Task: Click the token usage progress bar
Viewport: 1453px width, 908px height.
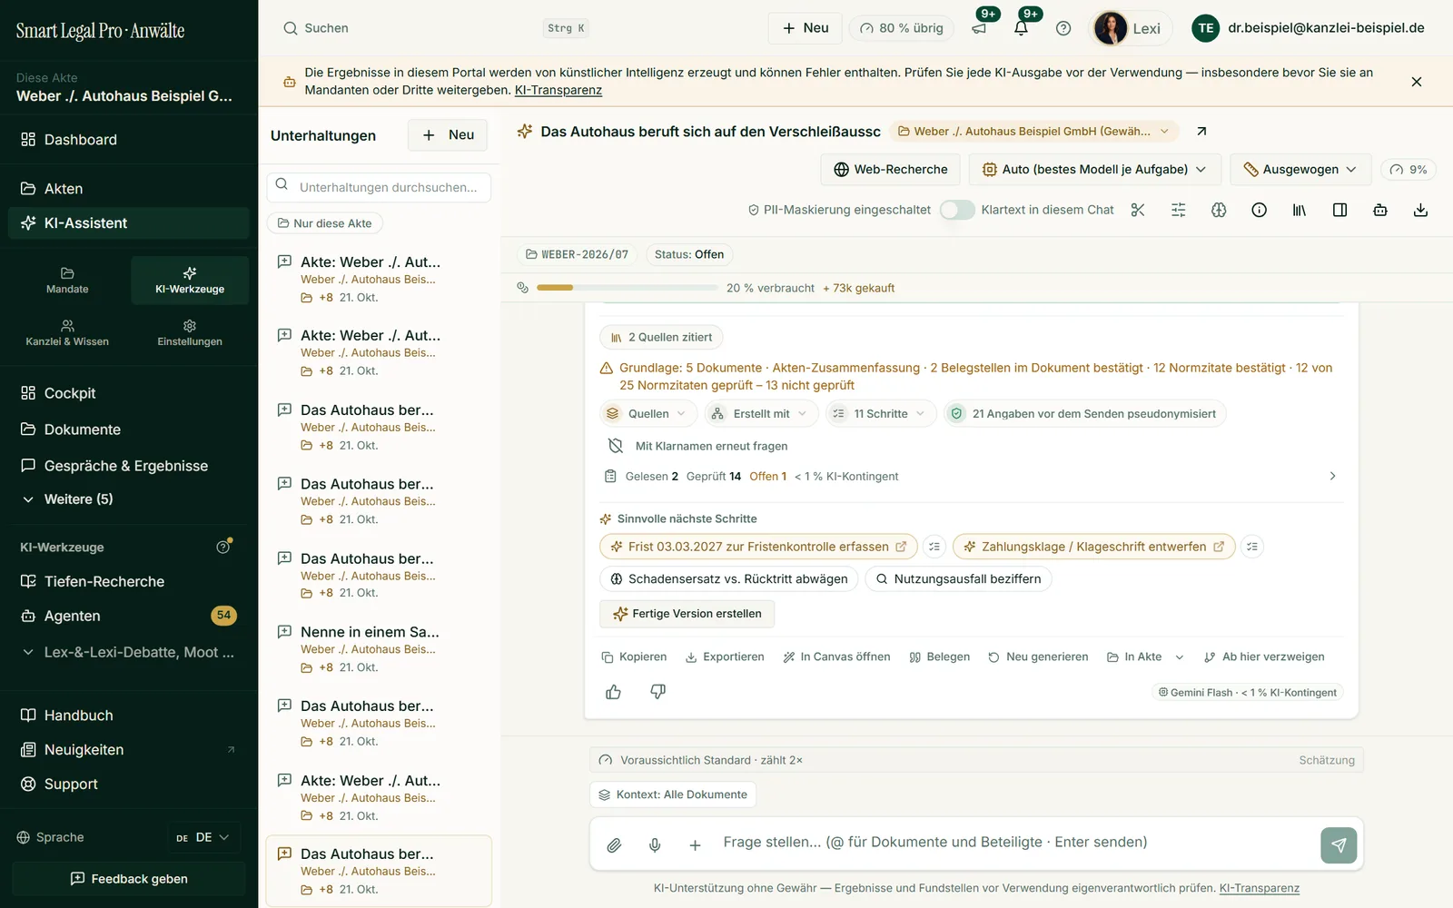Action: (627, 288)
